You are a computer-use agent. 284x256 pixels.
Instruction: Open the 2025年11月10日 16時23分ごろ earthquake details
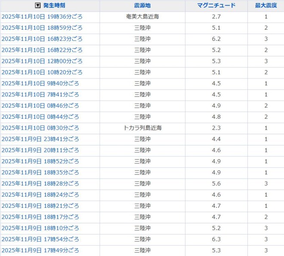(42, 39)
